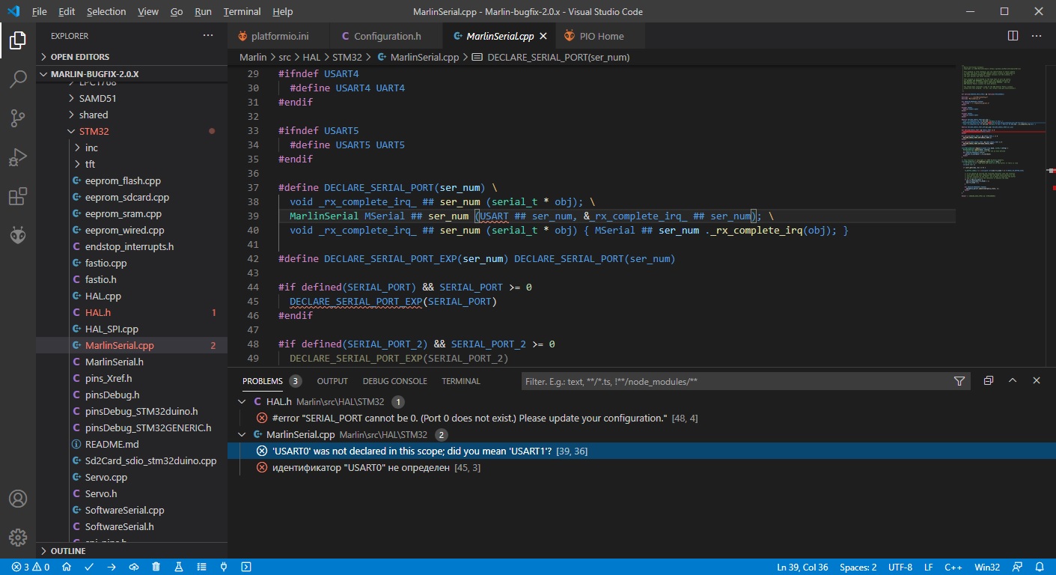Close the MarlinSerial.cpp editor tab
This screenshot has height=575, width=1056.
tap(543, 36)
